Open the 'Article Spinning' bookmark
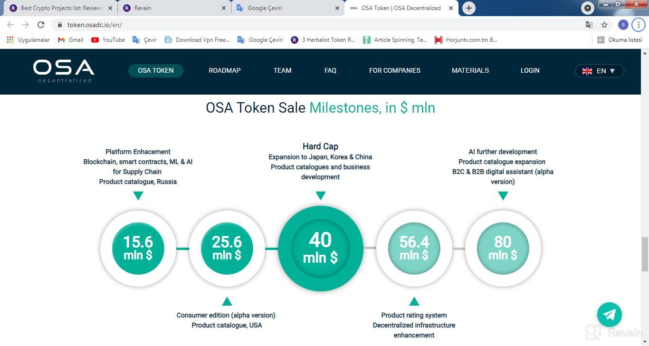Screen dimensions: 649x346 coord(395,40)
